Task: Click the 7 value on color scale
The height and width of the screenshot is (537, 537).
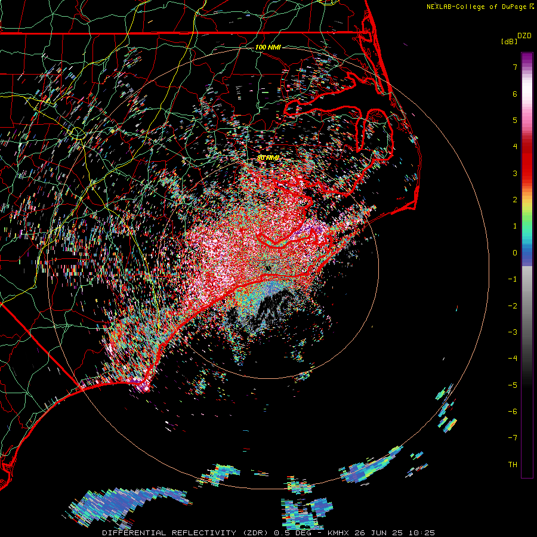Action: (x=515, y=67)
